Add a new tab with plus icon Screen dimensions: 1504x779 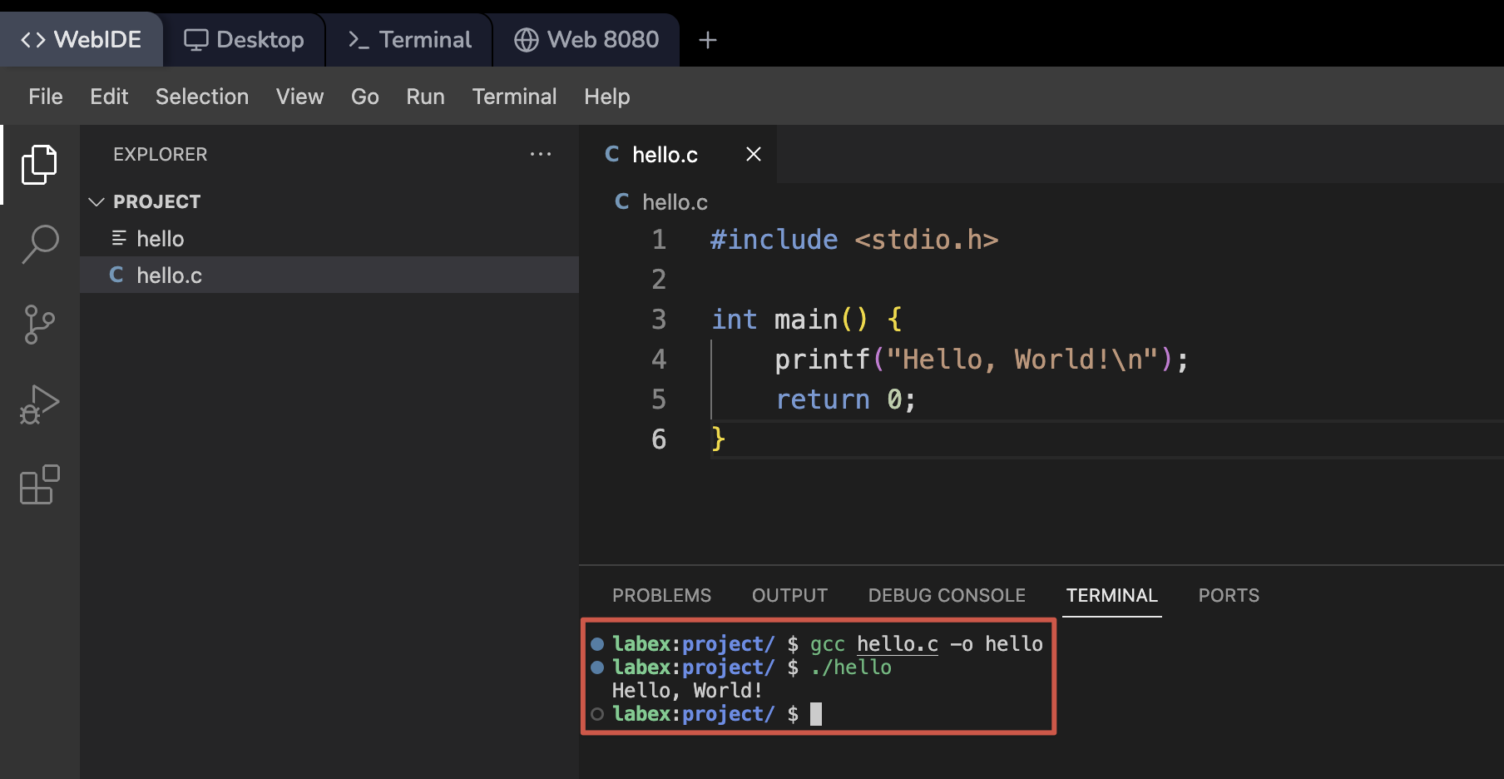point(707,40)
